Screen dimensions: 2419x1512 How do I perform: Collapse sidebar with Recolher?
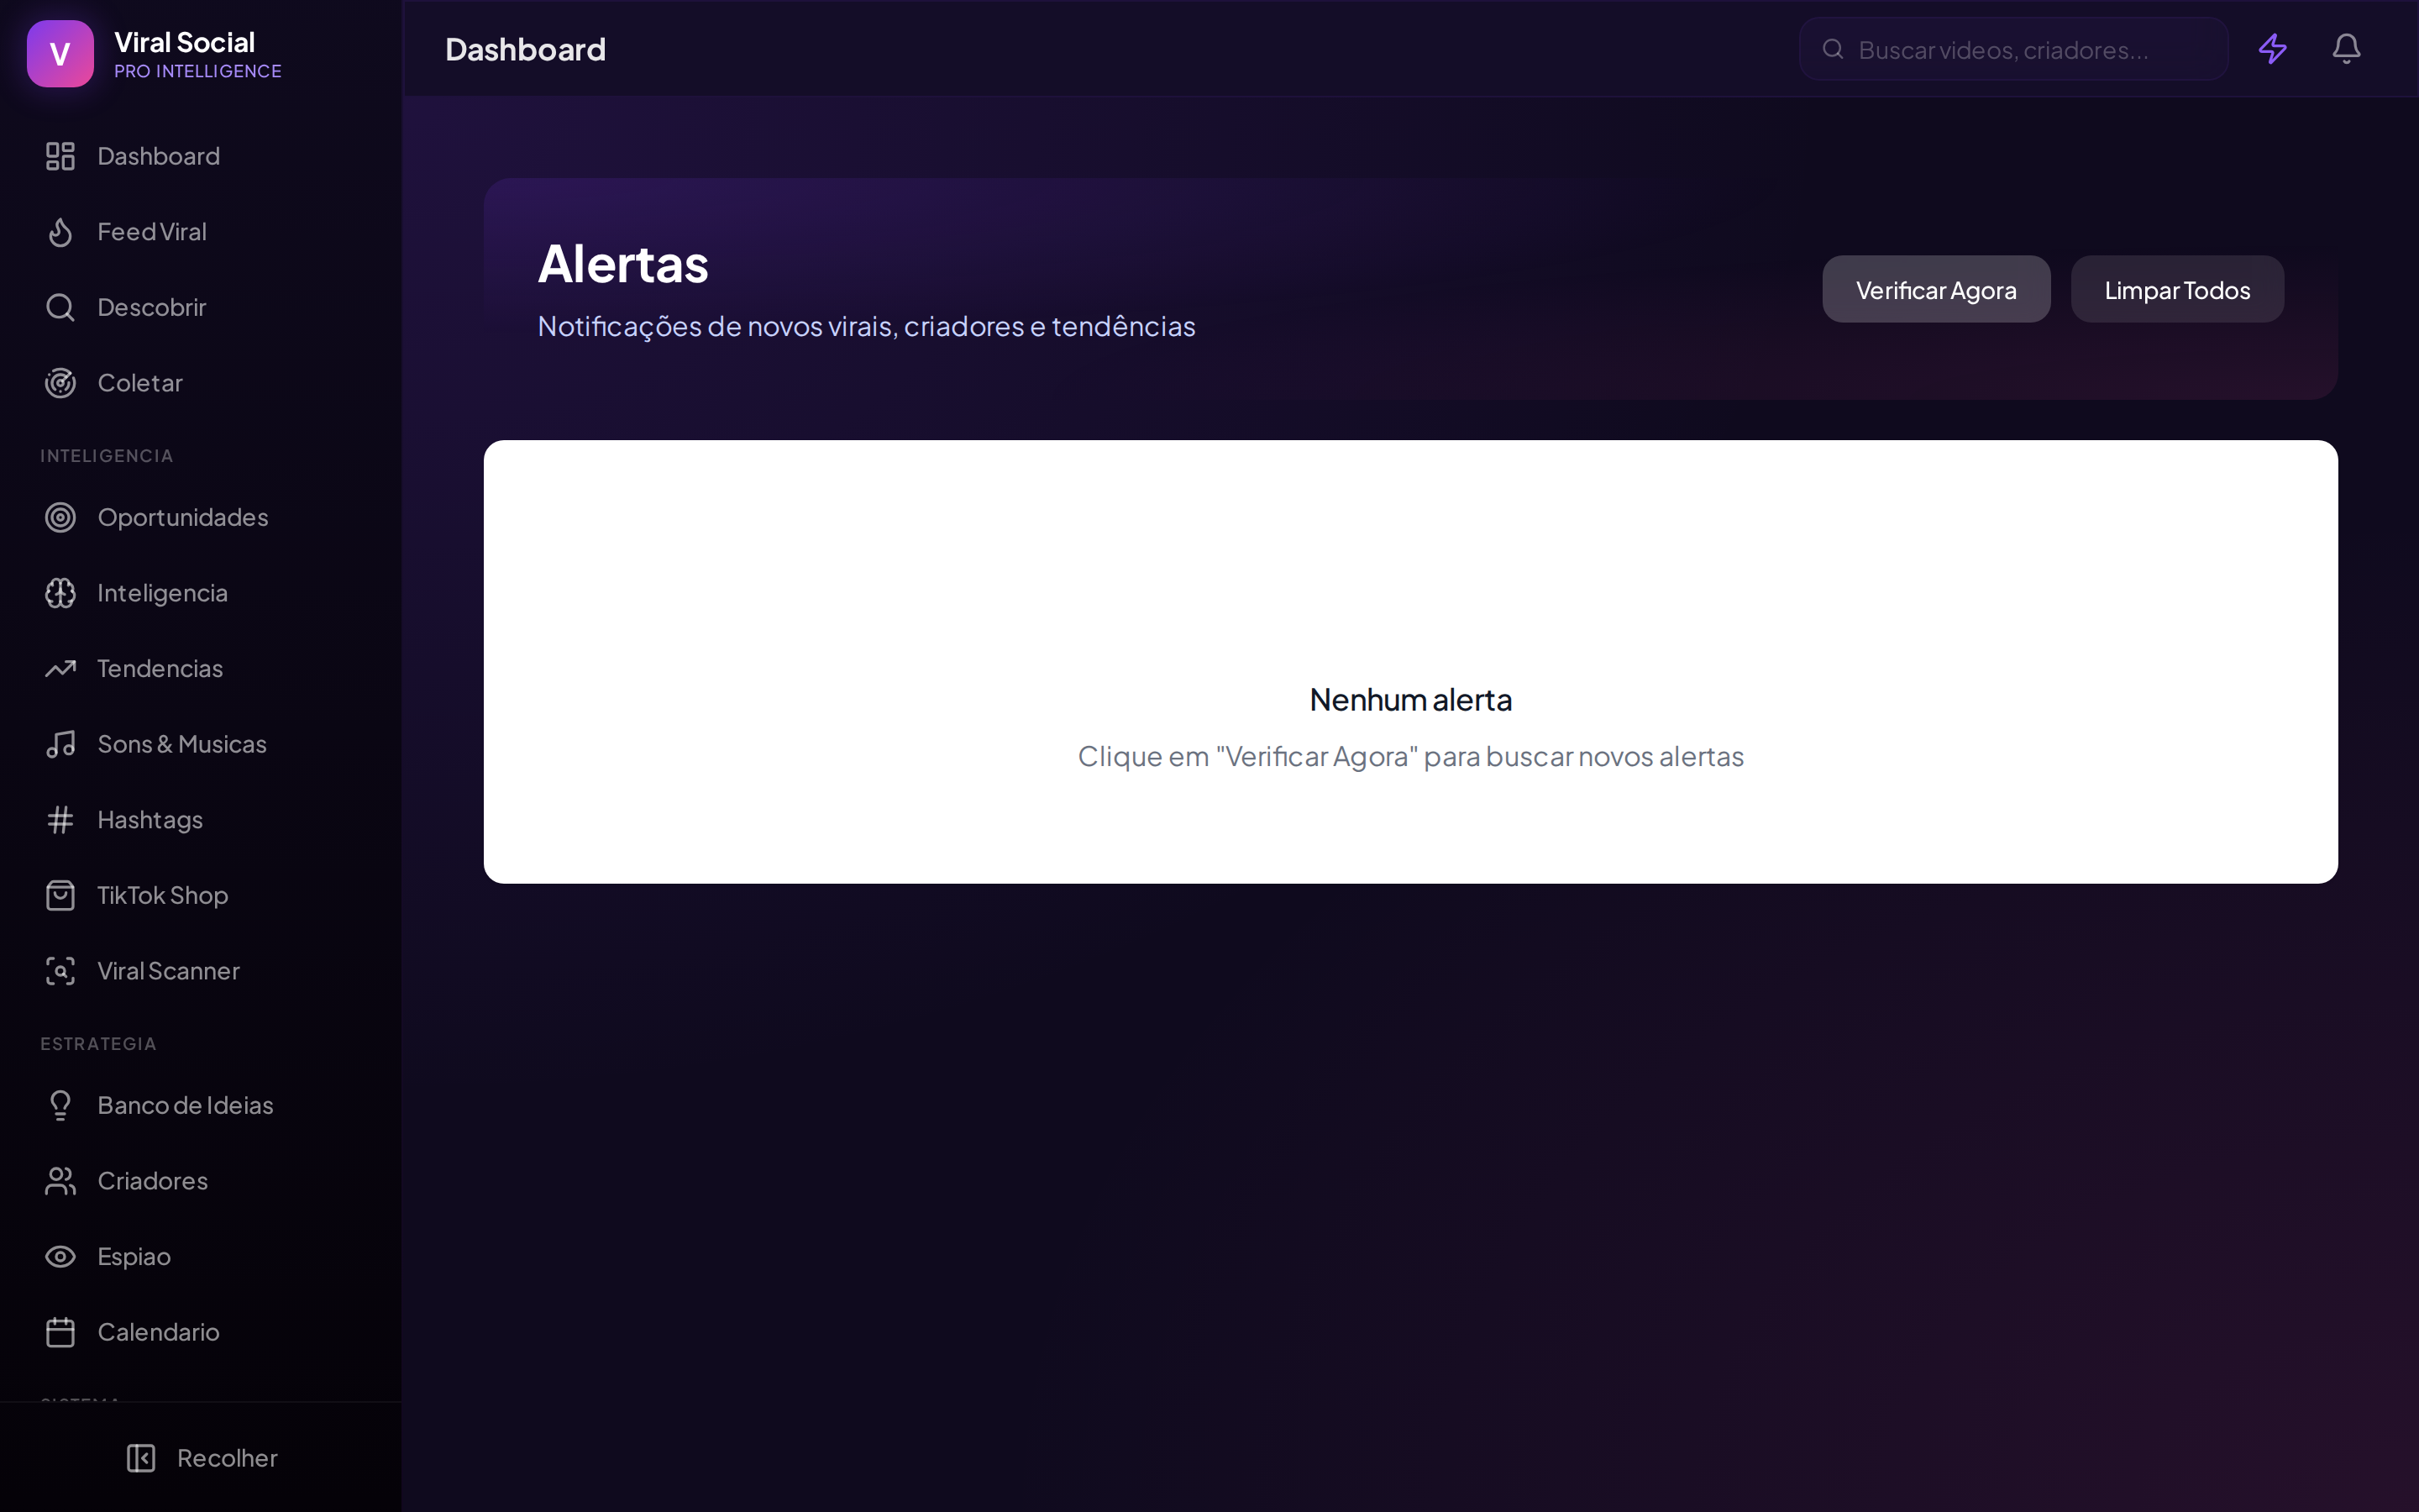(x=201, y=1458)
